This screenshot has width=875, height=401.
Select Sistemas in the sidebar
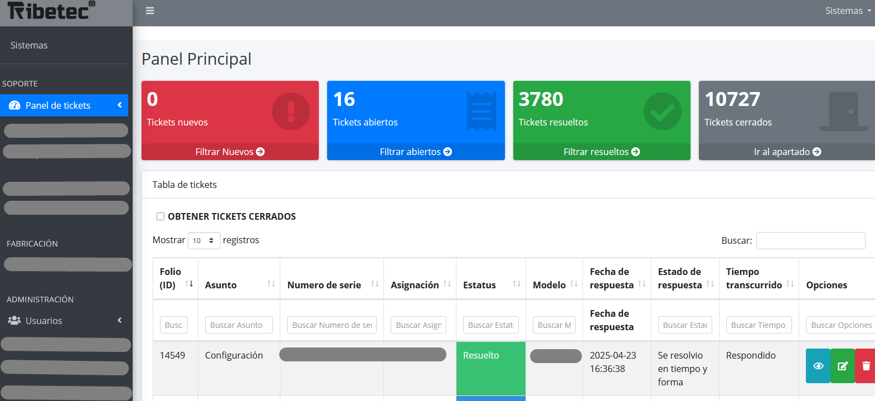[x=29, y=45]
